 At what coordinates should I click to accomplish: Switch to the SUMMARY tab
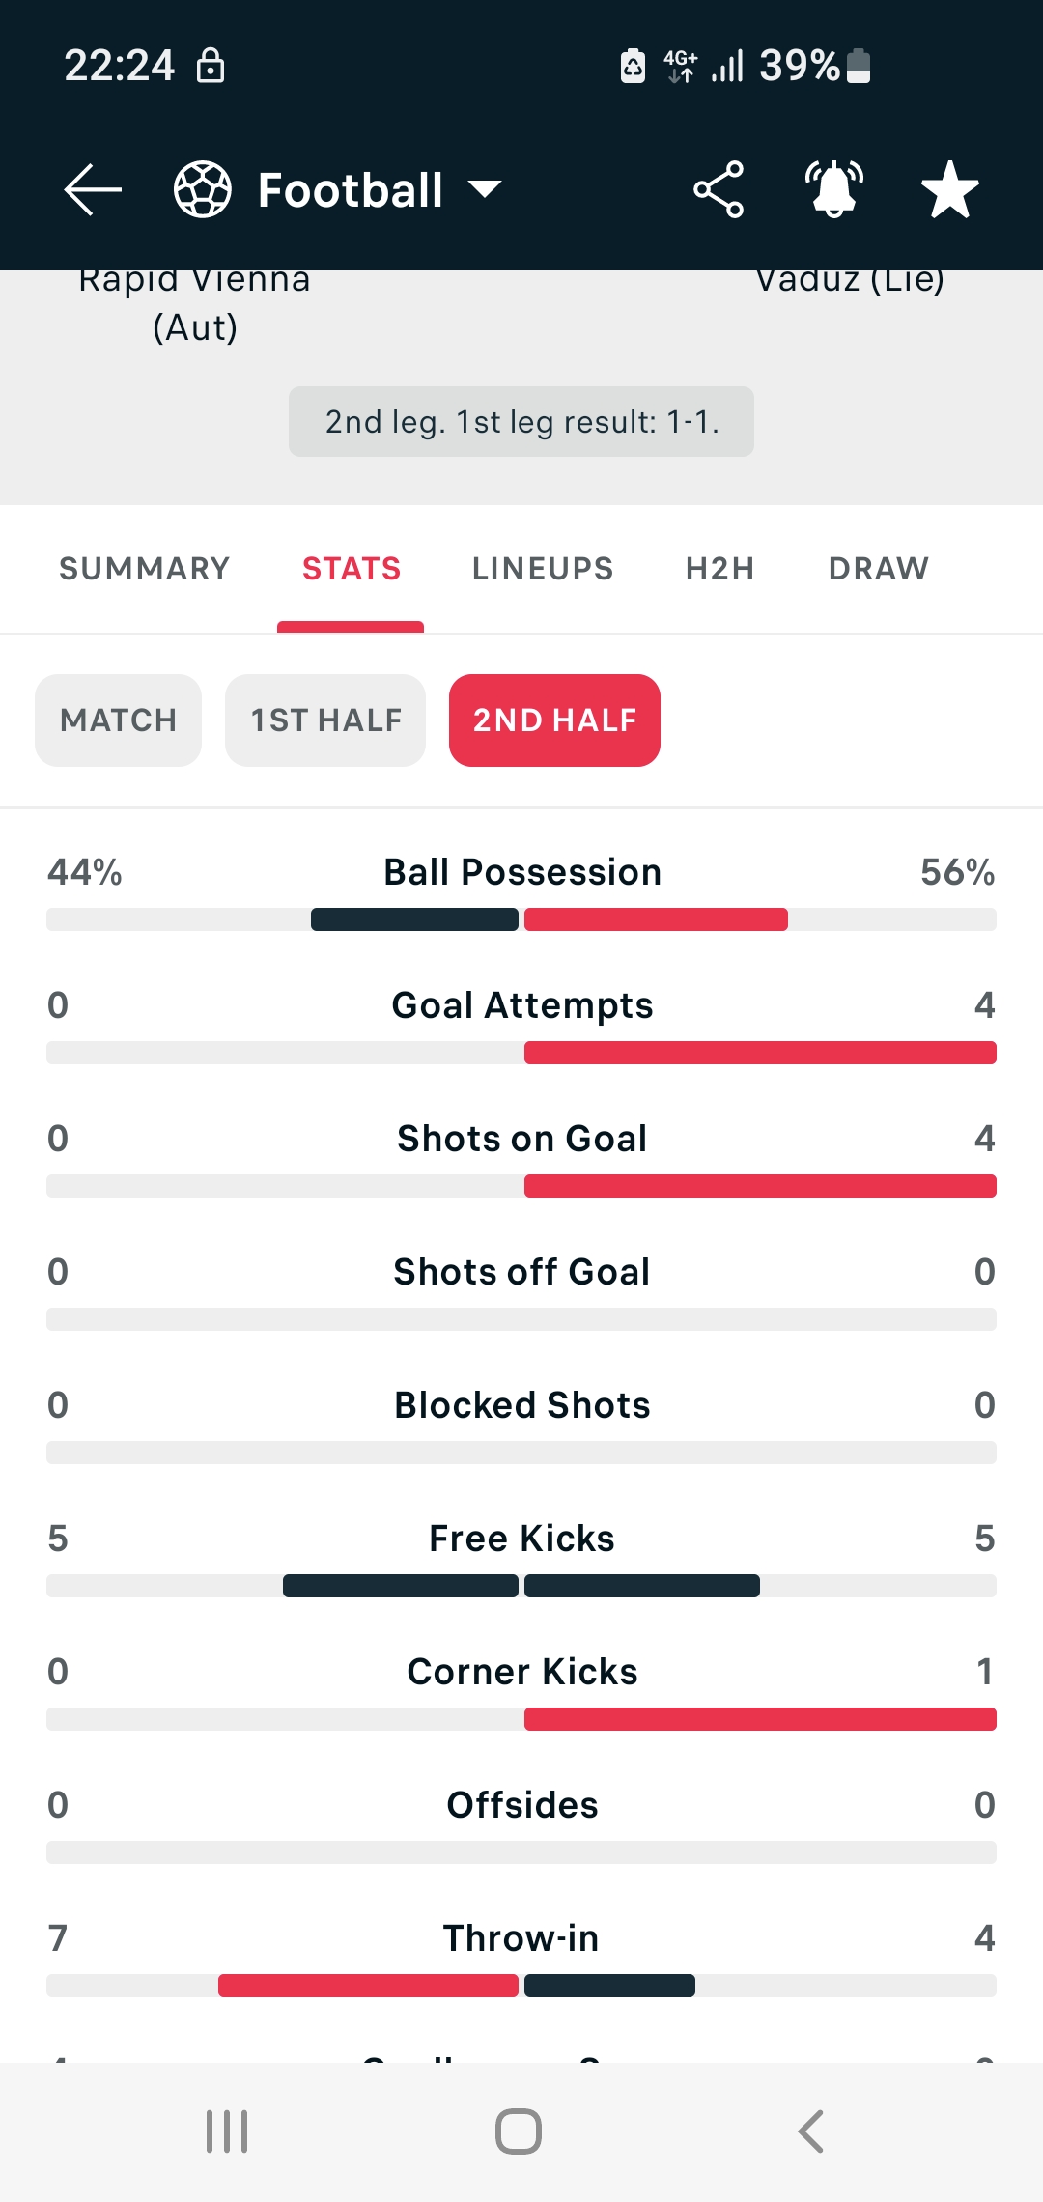145,569
